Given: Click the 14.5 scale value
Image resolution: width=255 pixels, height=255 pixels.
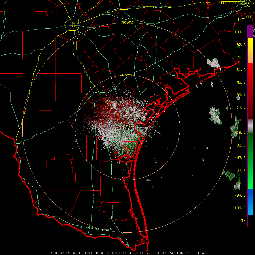Looking at the screenshot, I should point(241,107).
